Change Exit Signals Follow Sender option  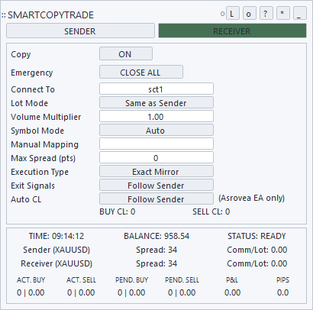[x=156, y=186]
